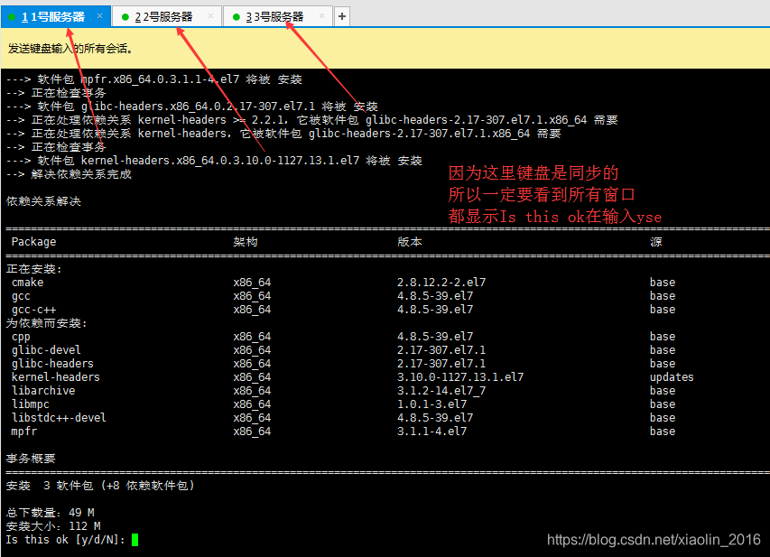Close the 3号服务器 tab
Screen dimensions: 770x557
click(x=321, y=16)
